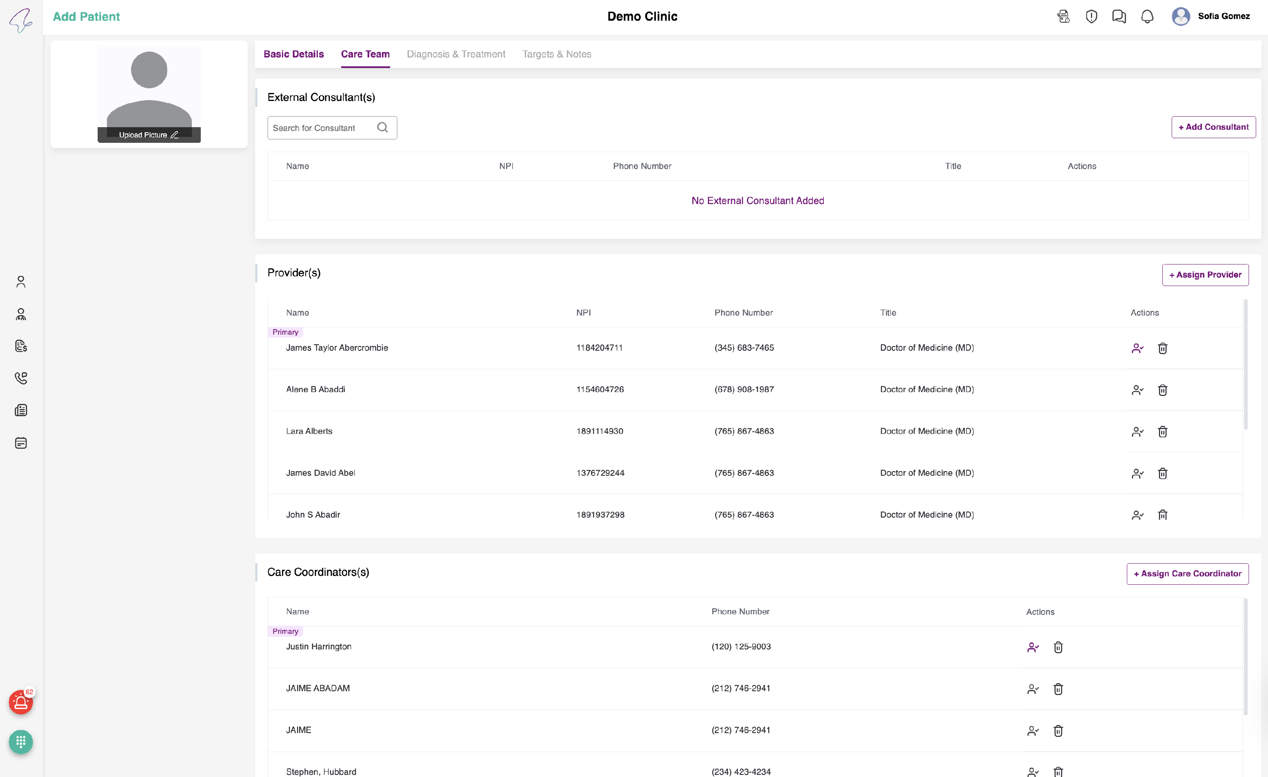This screenshot has width=1268, height=777.
Task: Click the red alarm bell icon with badge
Action: (21, 702)
